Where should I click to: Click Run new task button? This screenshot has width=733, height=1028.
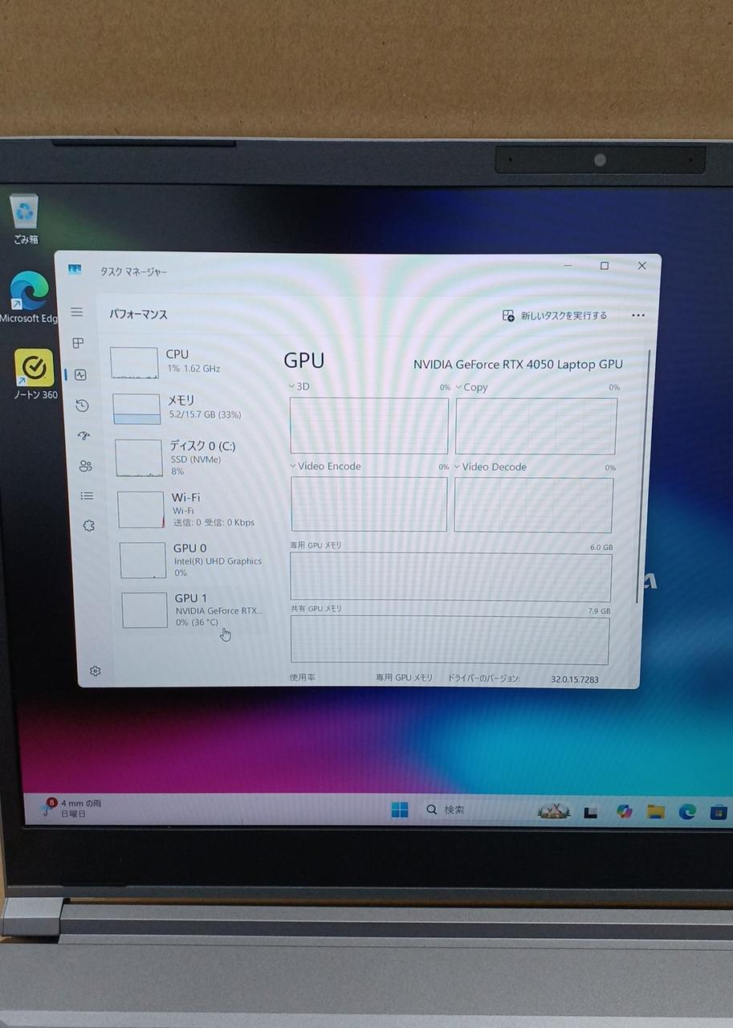(555, 316)
